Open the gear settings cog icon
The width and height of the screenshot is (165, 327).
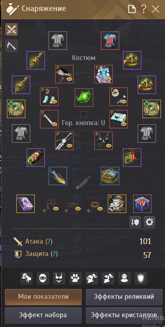point(149,222)
